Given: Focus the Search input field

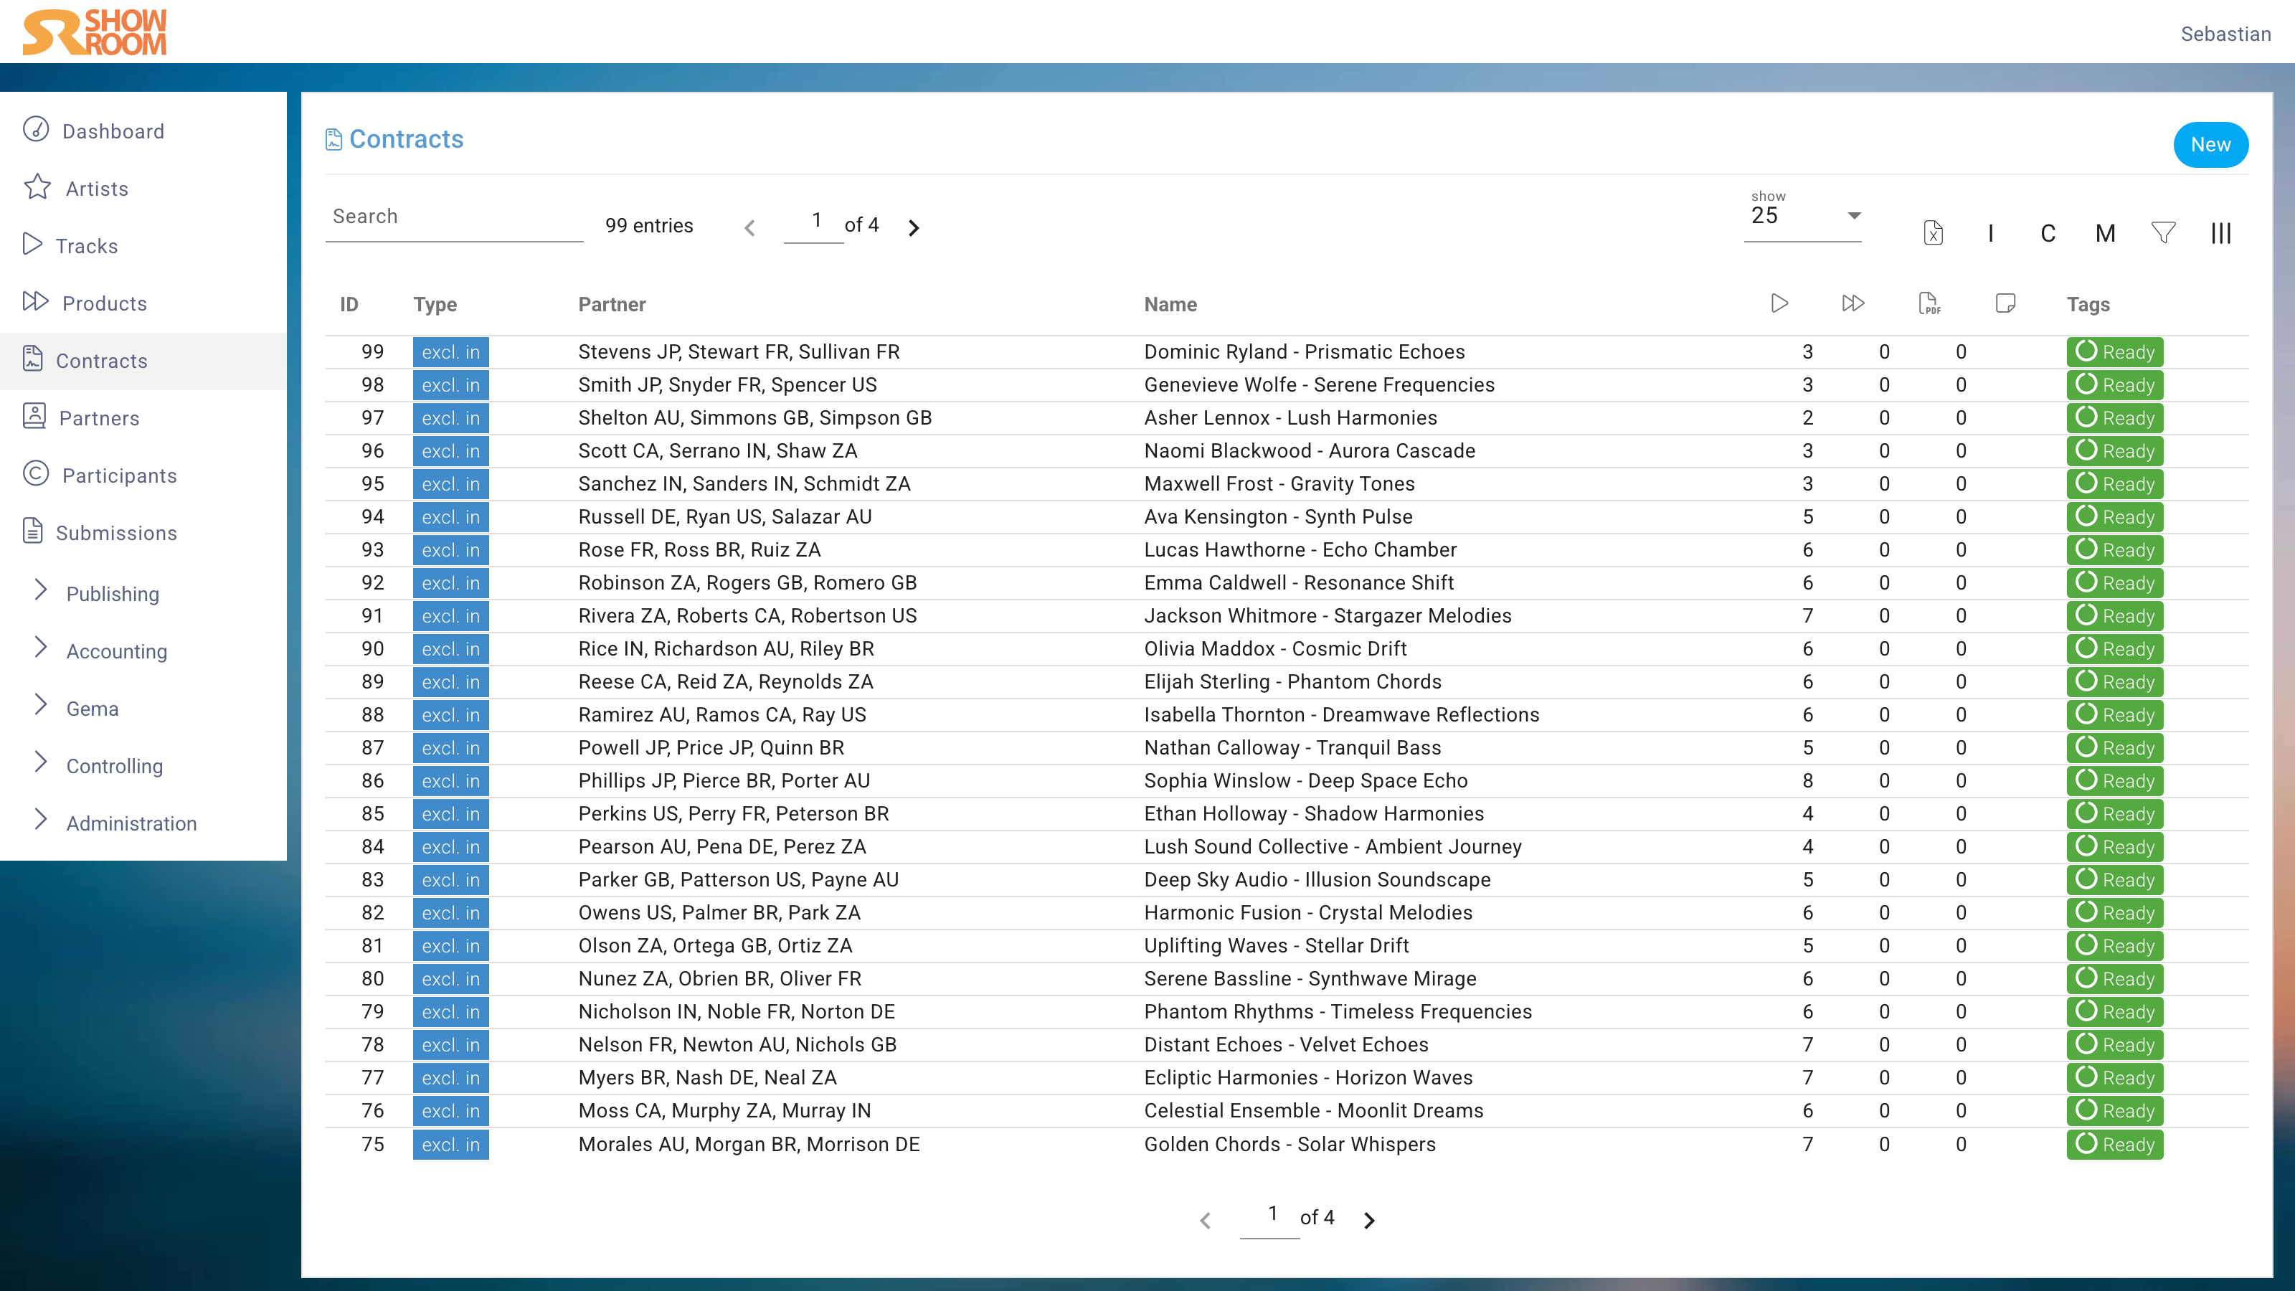Looking at the screenshot, I should pos(453,217).
